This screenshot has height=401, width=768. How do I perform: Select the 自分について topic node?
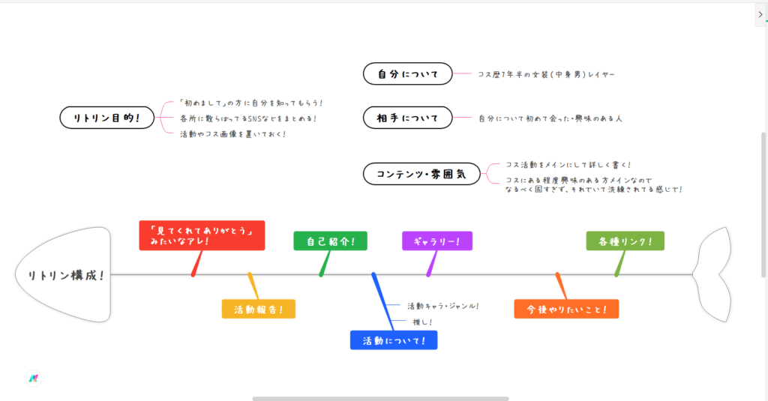(x=408, y=73)
